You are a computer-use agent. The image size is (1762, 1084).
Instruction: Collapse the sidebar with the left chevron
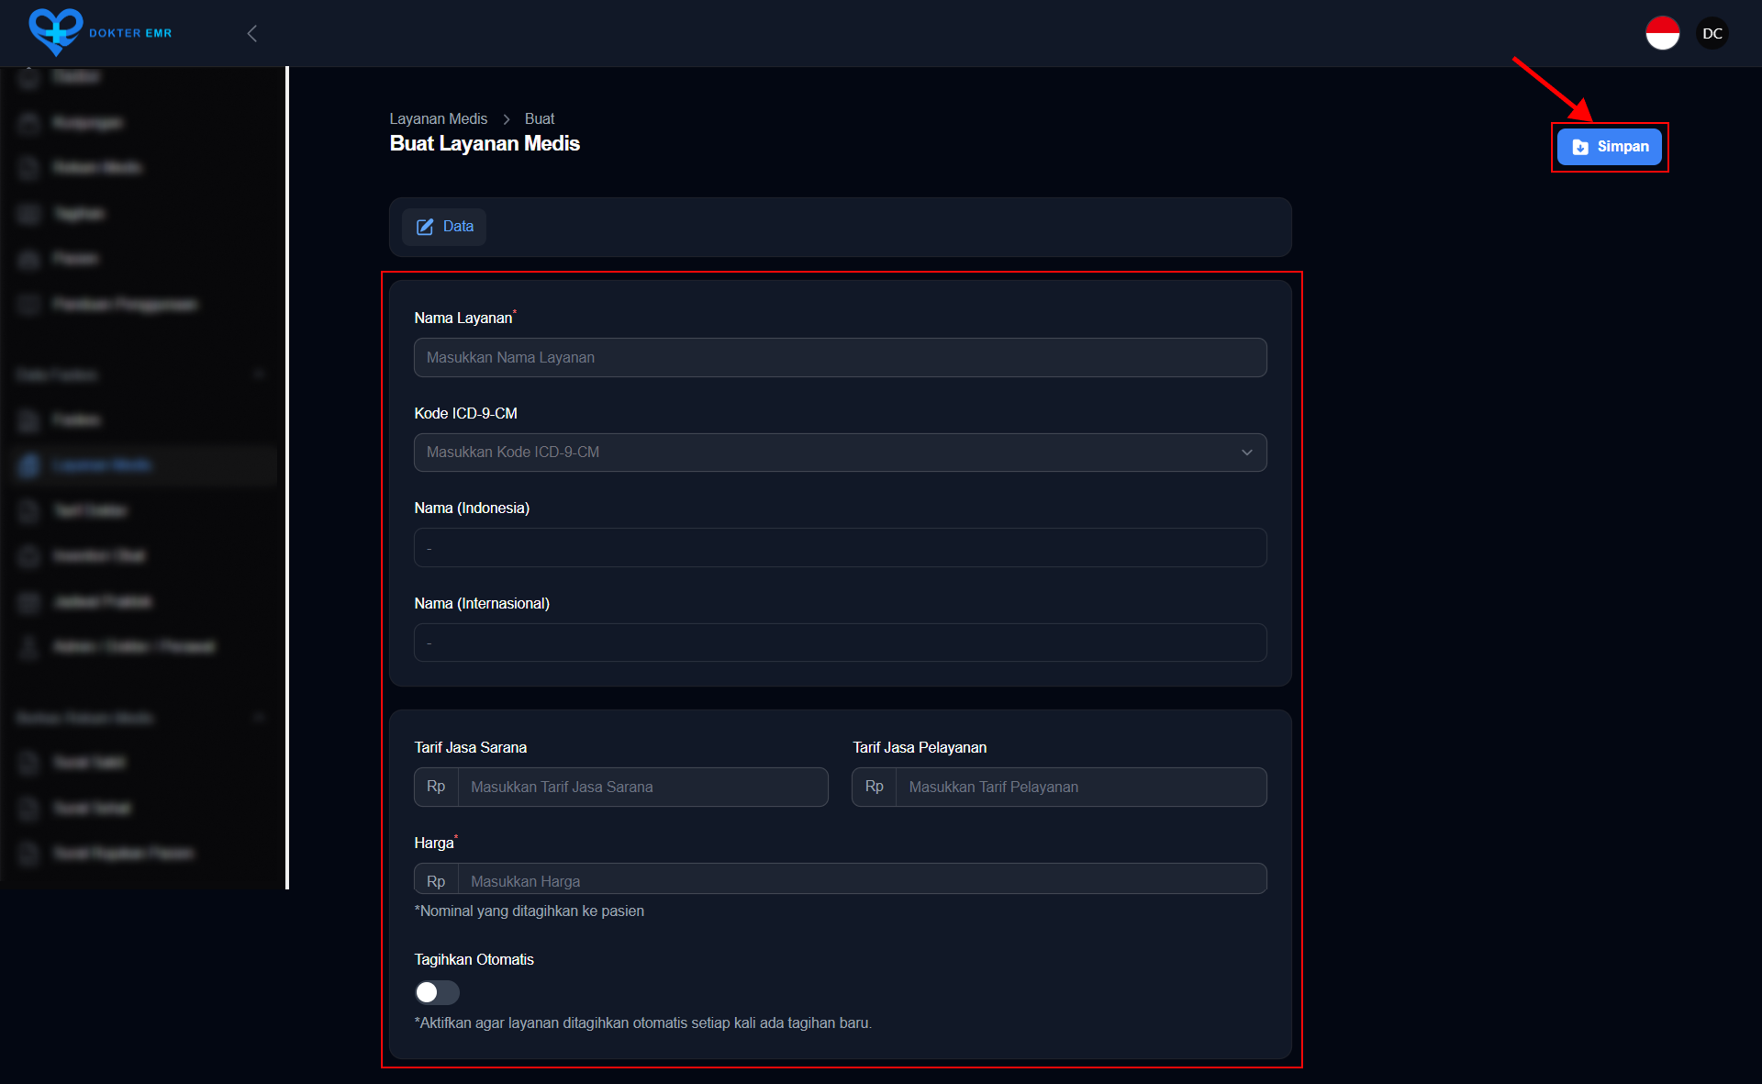pyautogui.click(x=252, y=33)
